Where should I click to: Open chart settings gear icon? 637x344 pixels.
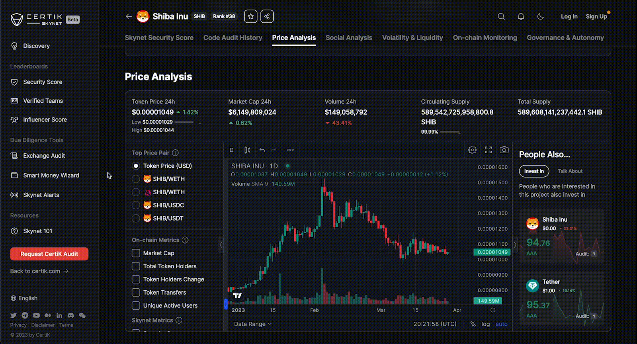point(473,150)
